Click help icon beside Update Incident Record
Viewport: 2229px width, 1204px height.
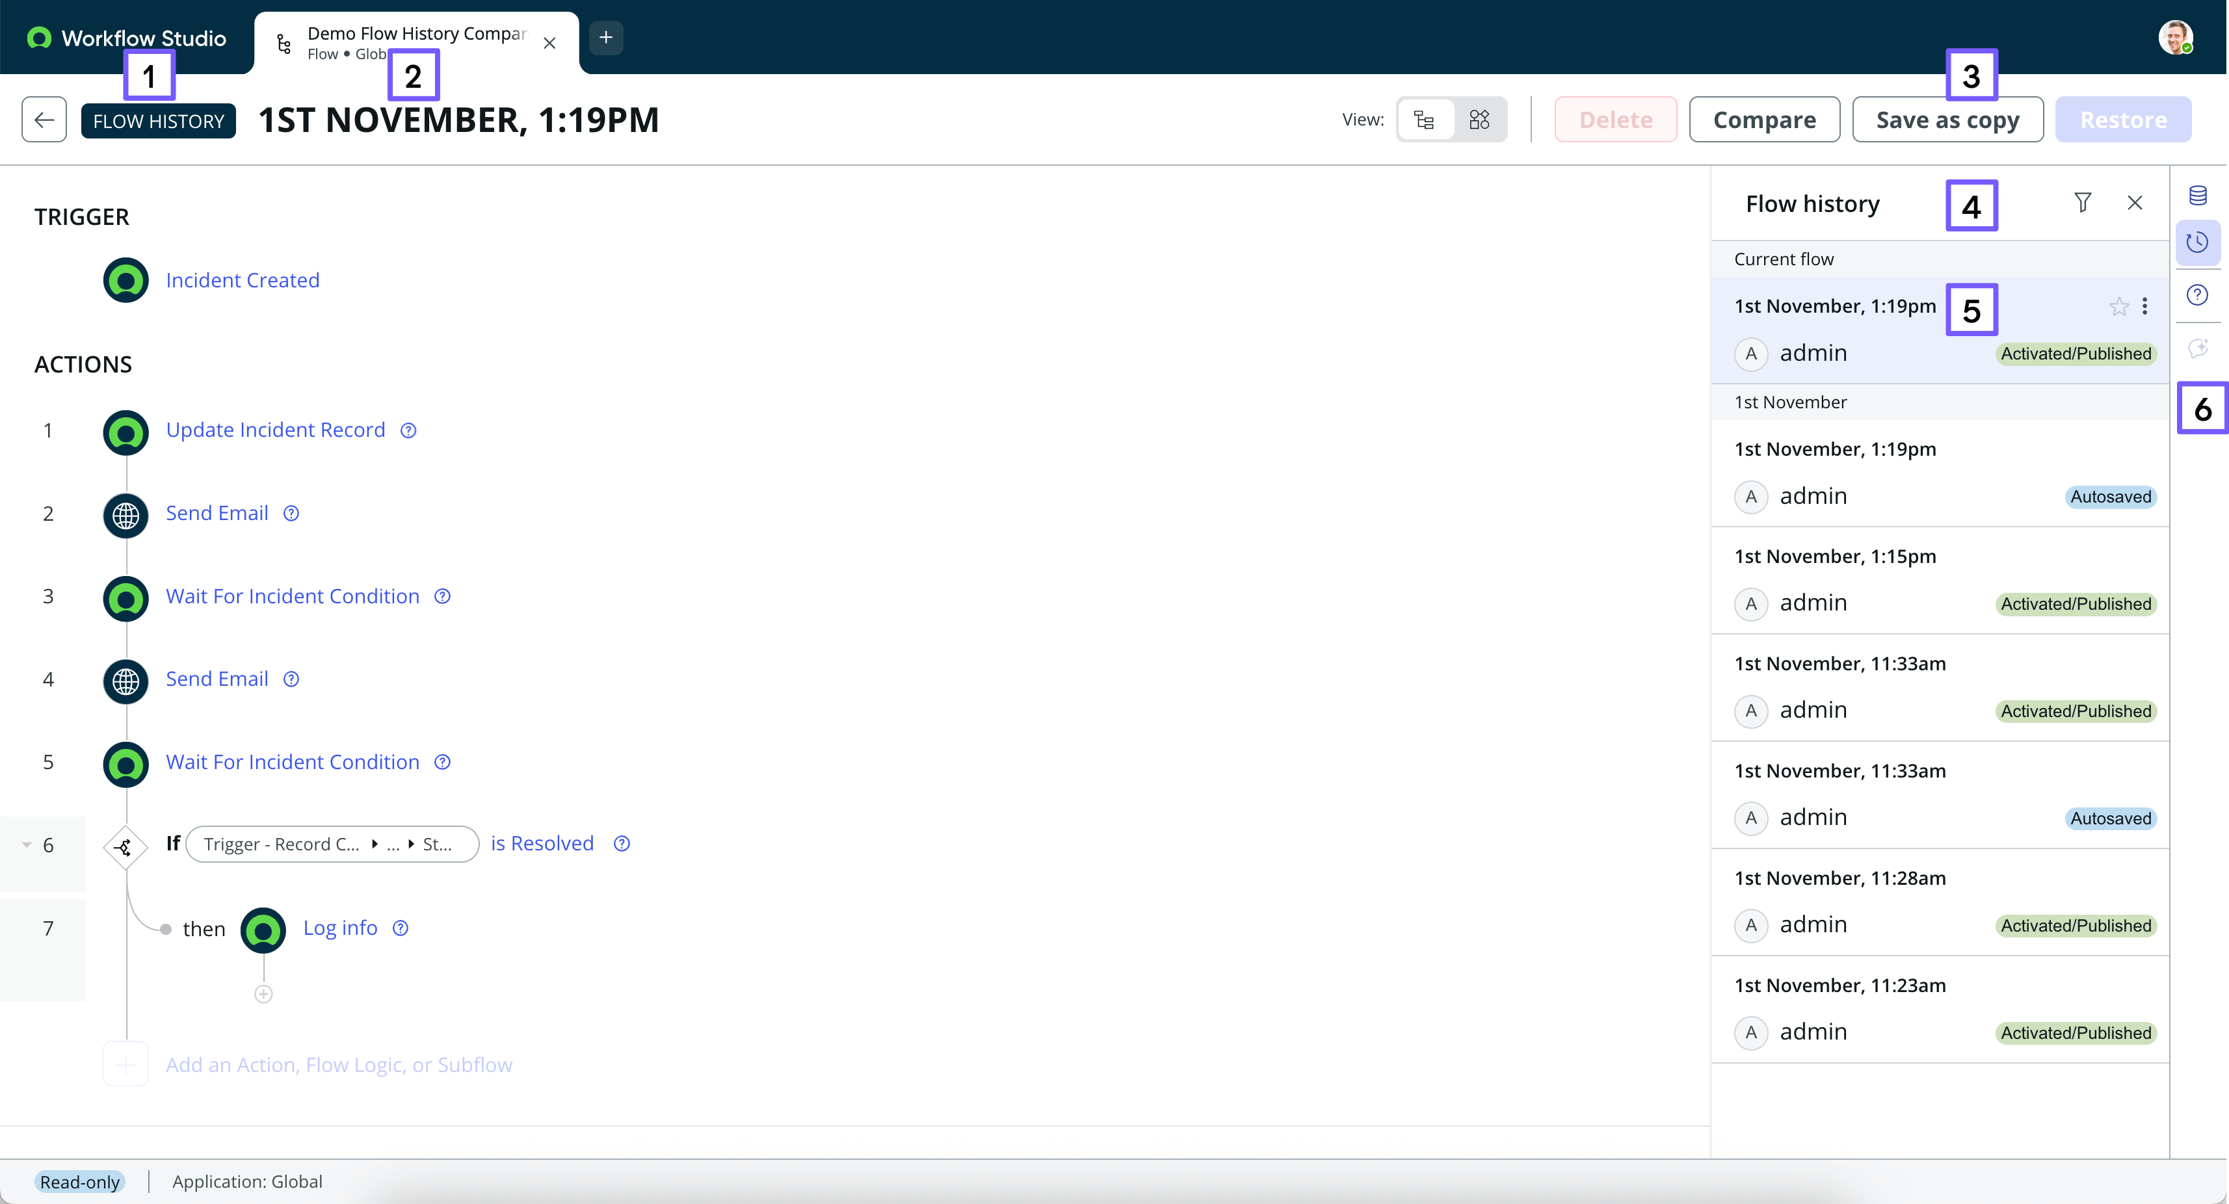(x=408, y=431)
